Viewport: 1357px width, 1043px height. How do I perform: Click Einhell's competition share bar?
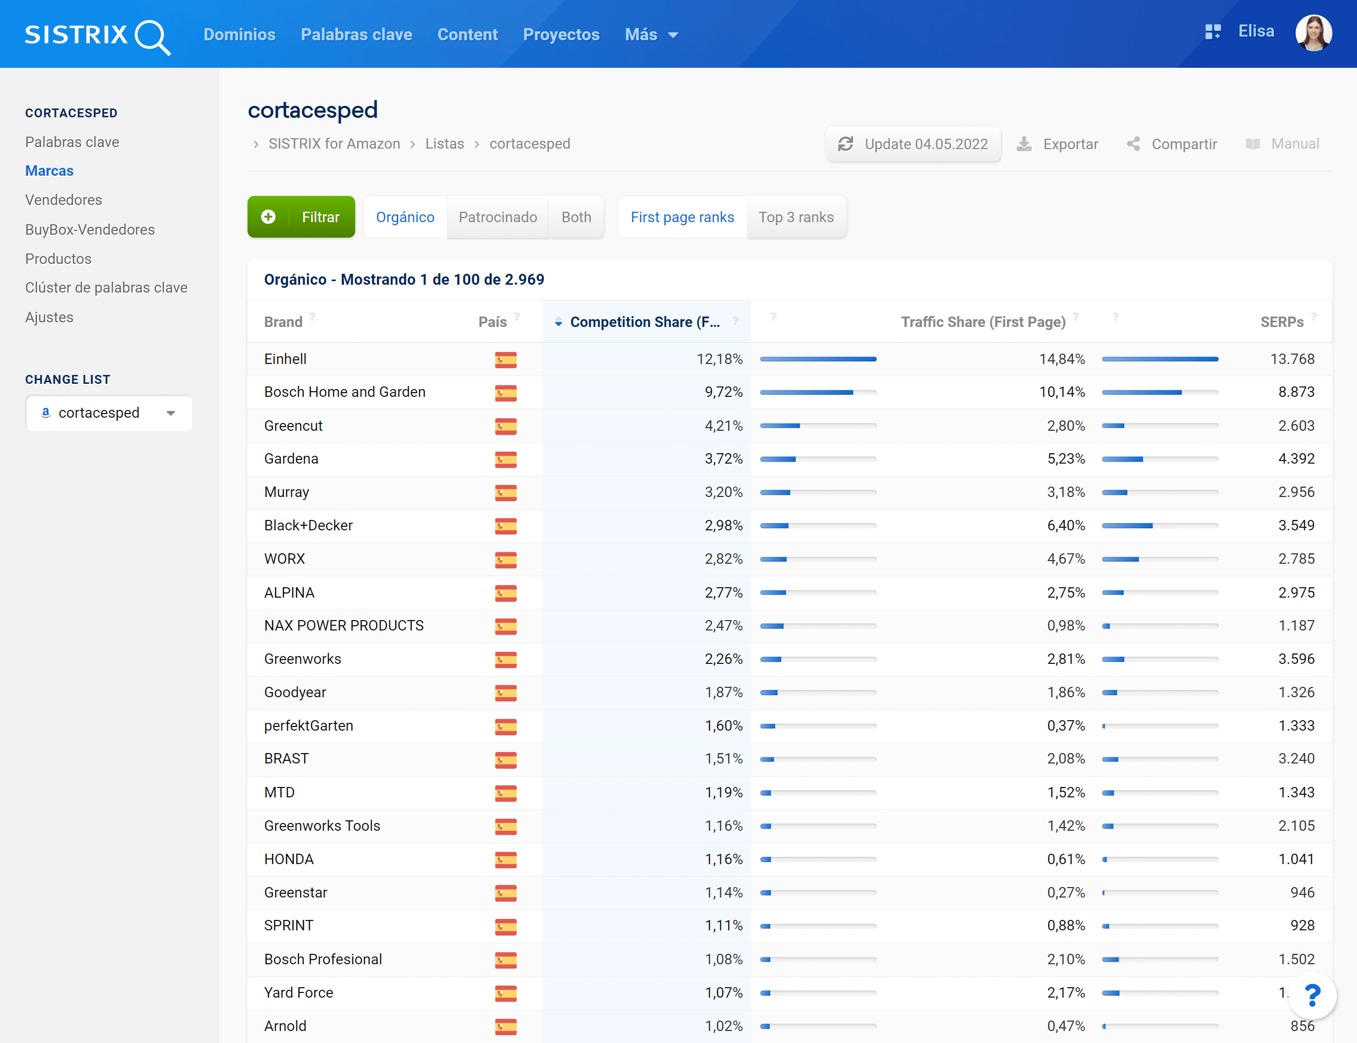pos(818,359)
